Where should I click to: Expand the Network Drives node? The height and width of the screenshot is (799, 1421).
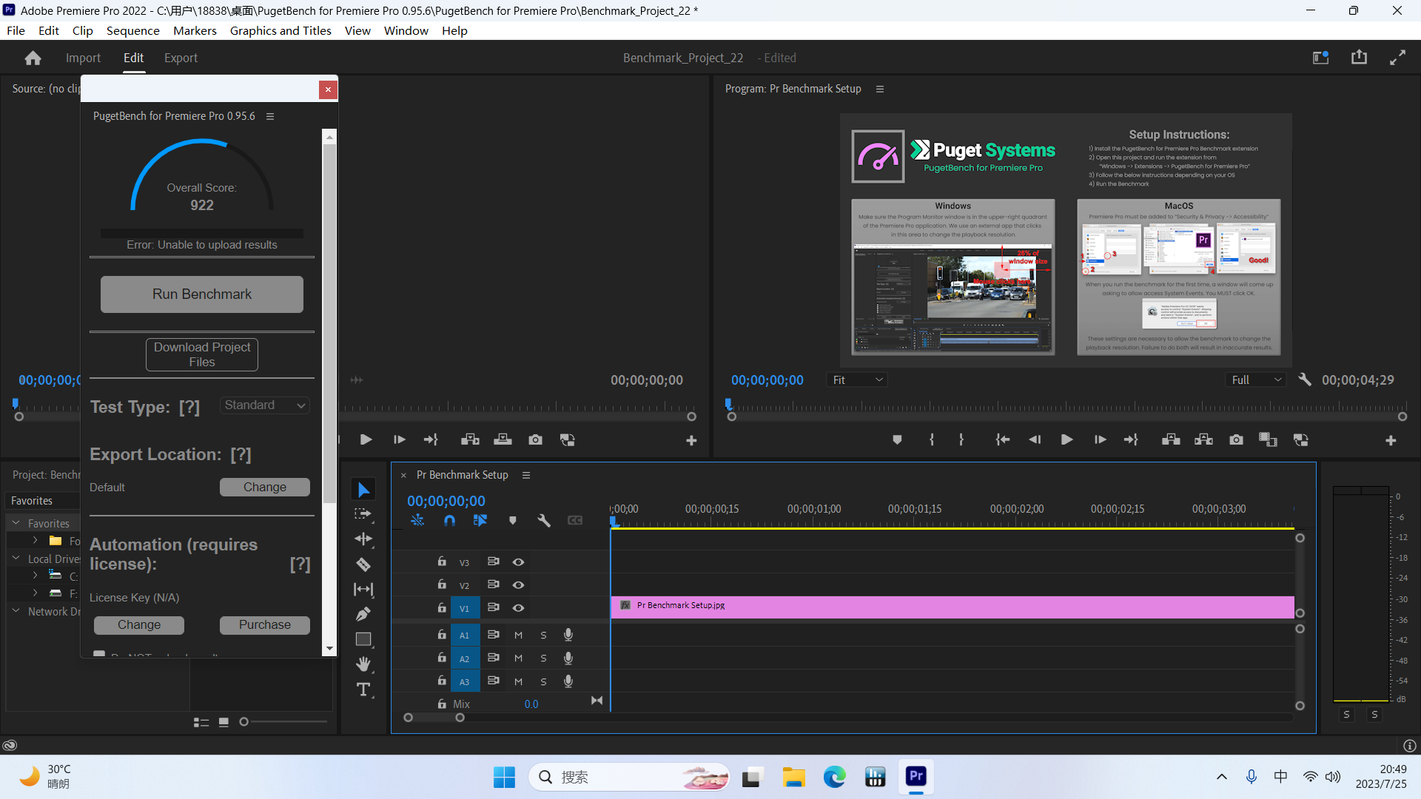pyautogui.click(x=16, y=611)
